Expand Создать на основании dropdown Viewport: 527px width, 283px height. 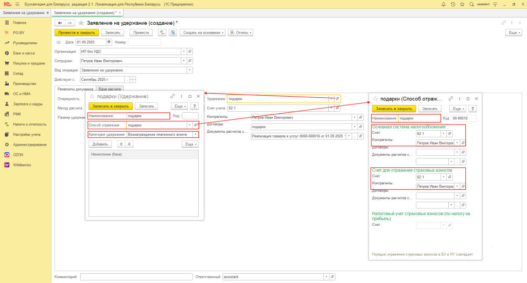coord(202,32)
